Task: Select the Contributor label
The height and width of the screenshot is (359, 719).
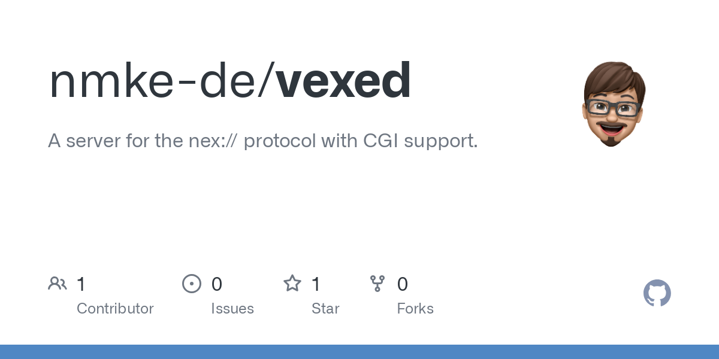Action: (115, 309)
